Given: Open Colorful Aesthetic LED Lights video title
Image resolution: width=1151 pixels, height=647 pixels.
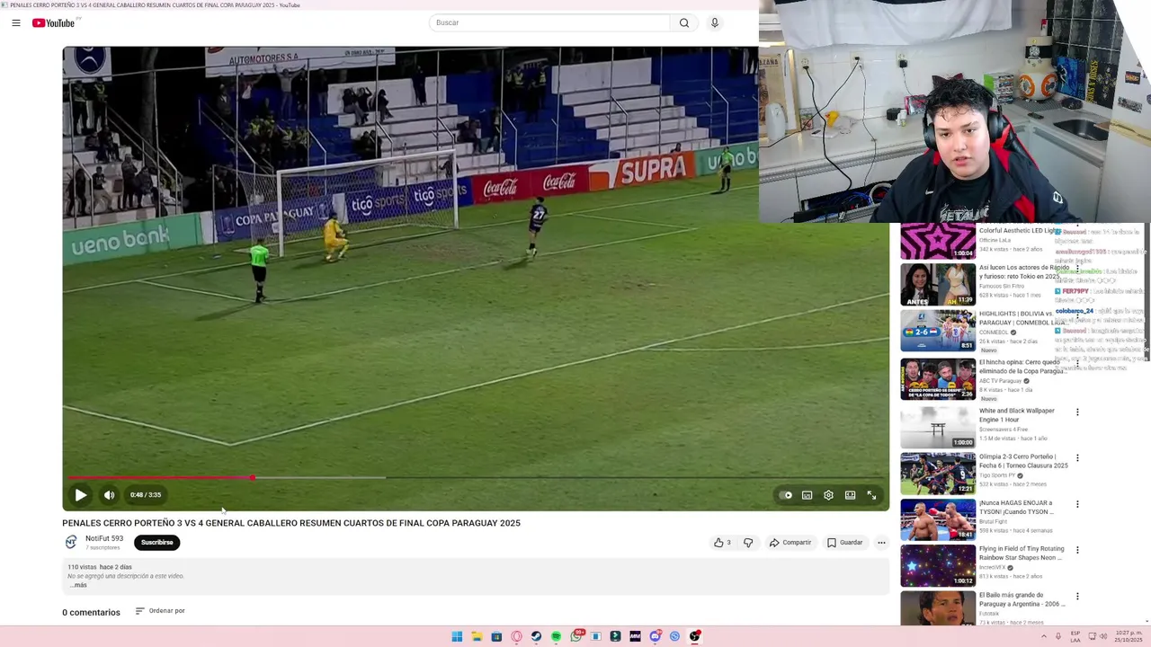Looking at the screenshot, I should 1020,231.
